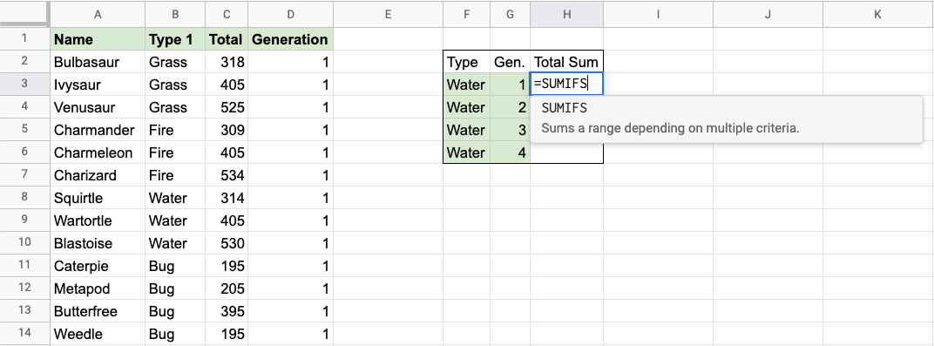This screenshot has width=934, height=346.
Task: Click the Type 1 header cell
Action: tap(175, 39)
